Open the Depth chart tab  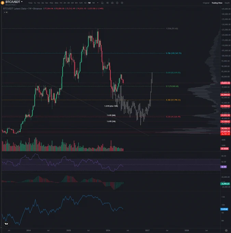(227, 3)
